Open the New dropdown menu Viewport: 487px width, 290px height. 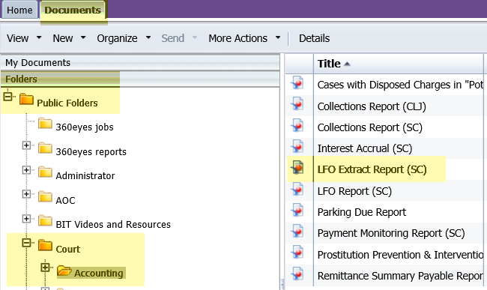tap(69, 38)
